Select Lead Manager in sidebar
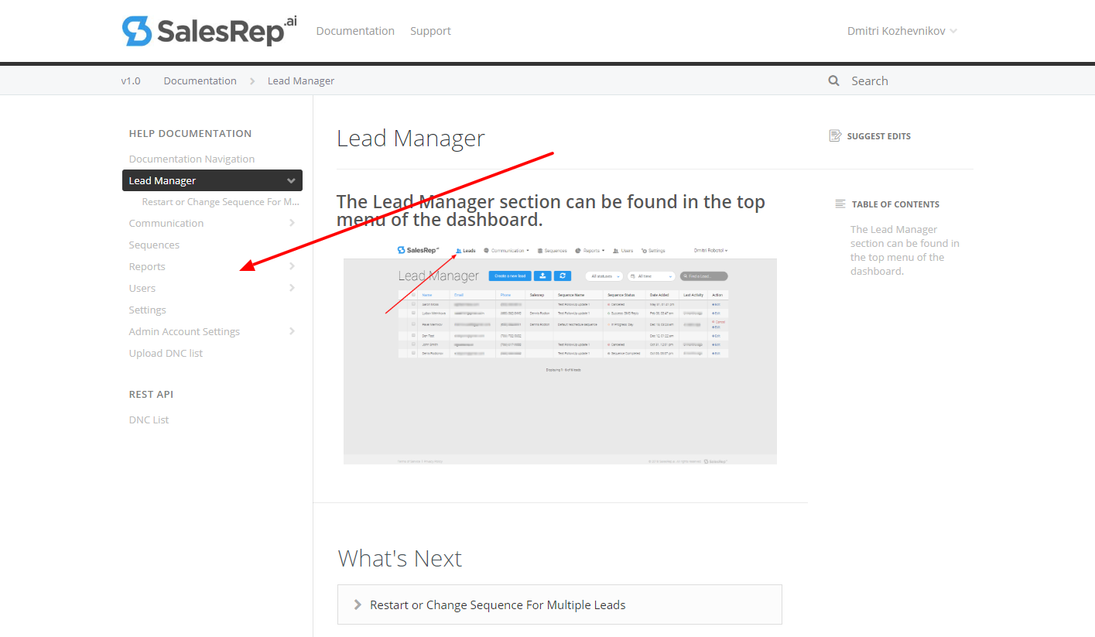Screen dimensions: 1095x637 pos(212,180)
